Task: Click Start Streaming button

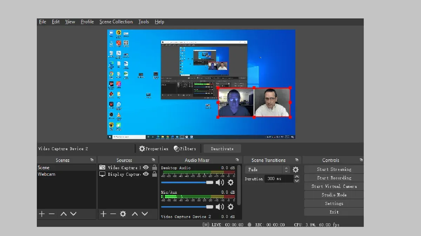Action: (x=334, y=169)
